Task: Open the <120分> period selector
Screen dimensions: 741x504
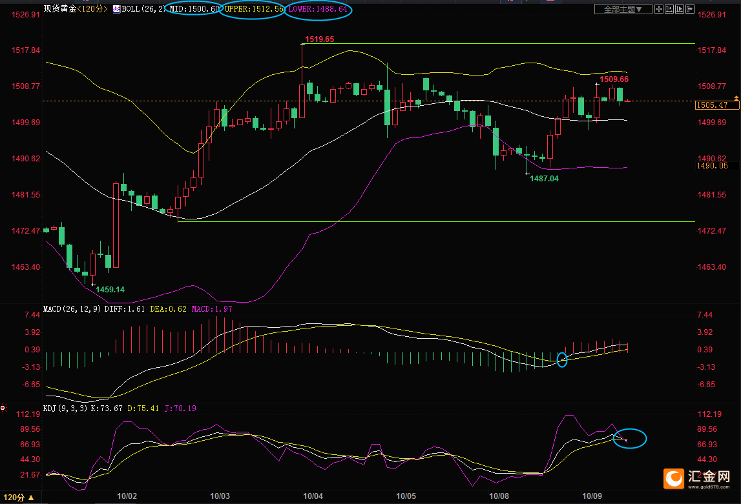Action: point(92,9)
